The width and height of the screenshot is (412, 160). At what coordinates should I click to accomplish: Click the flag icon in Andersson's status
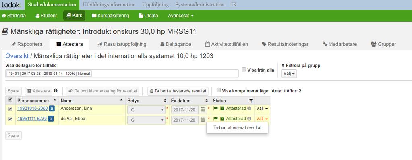[215, 108]
